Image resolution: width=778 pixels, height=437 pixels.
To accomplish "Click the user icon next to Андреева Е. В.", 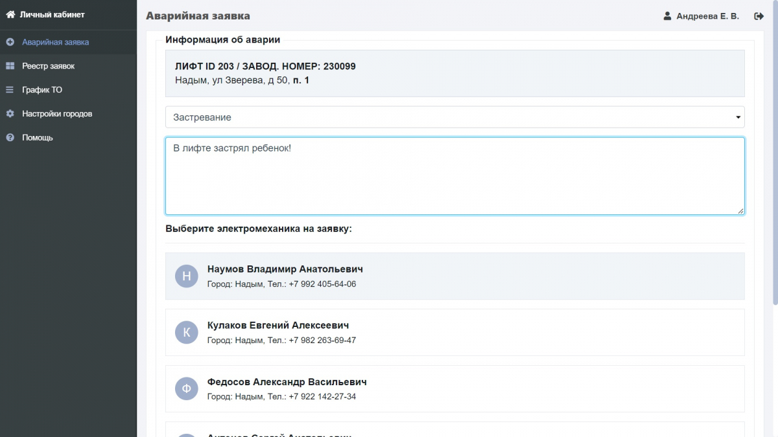I will [667, 16].
